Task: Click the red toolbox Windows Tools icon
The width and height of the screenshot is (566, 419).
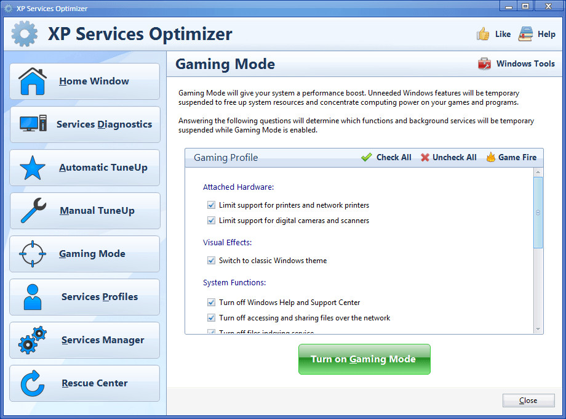Action: coord(484,64)
